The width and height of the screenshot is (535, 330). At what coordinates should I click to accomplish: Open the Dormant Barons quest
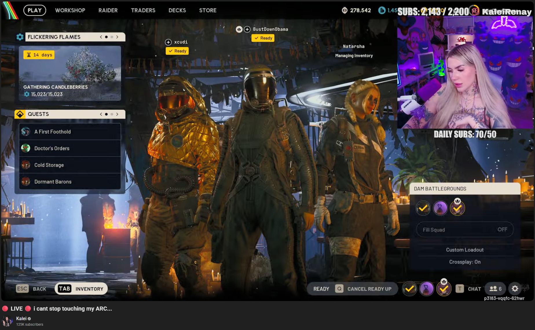[x=70, y=181]
